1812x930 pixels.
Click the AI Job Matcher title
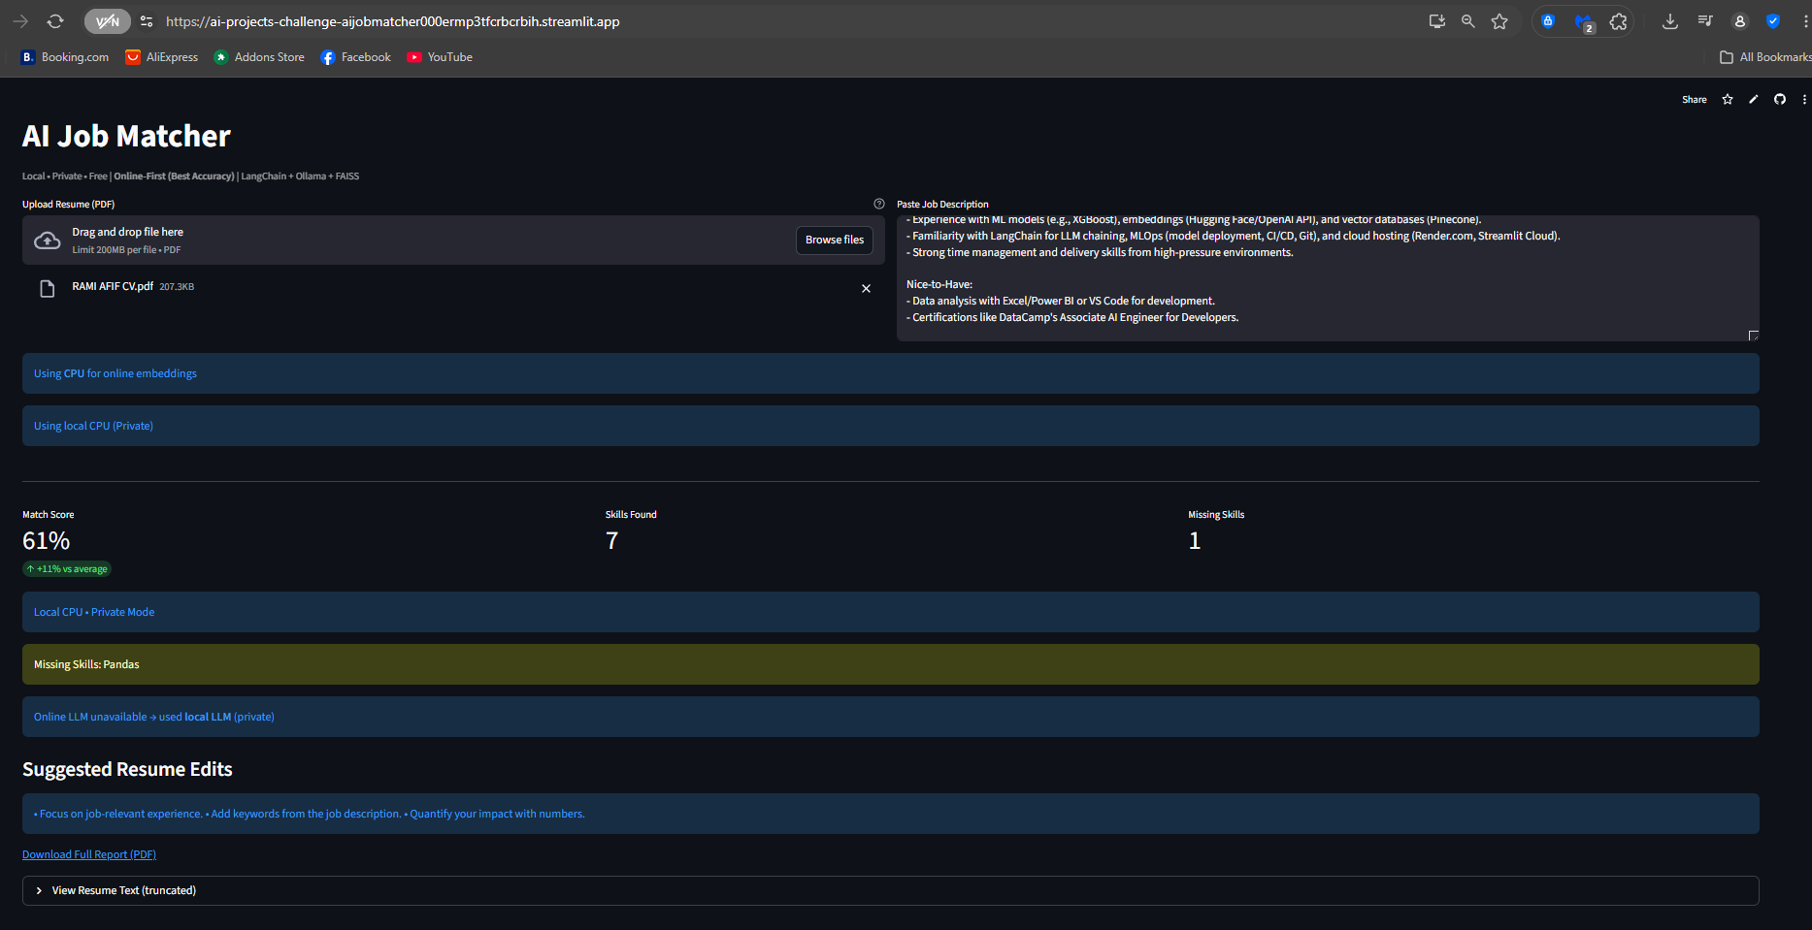[126, 136]
